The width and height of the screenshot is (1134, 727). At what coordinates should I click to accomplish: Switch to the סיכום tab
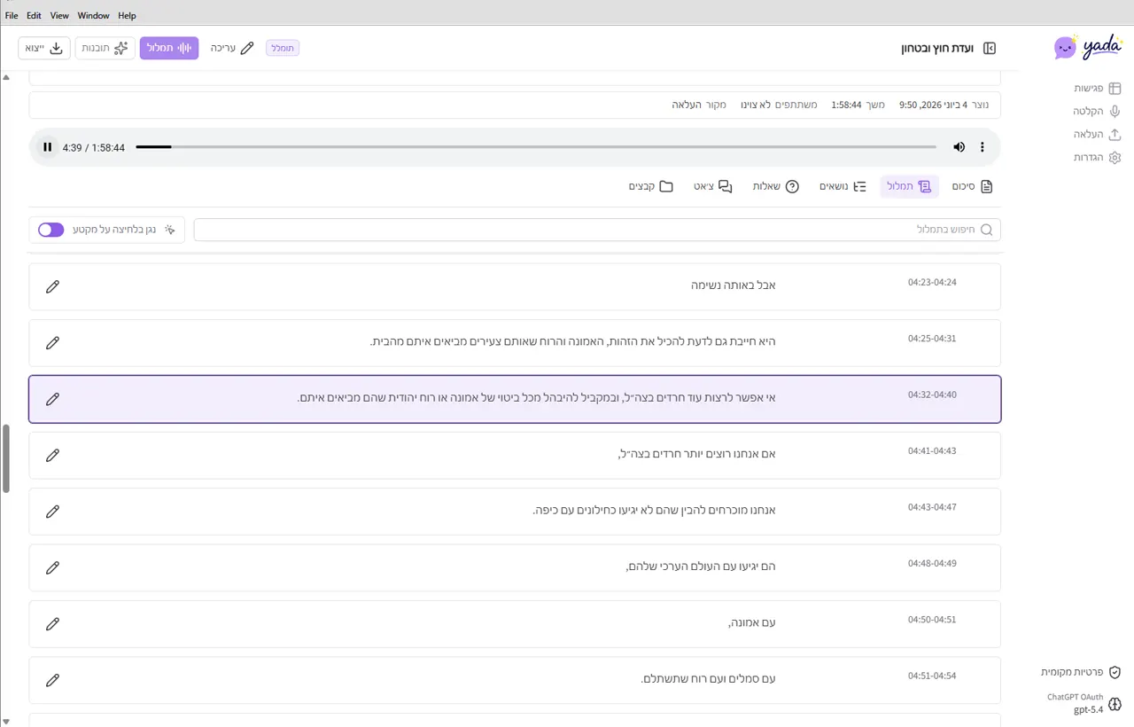[x=973, y=186]
